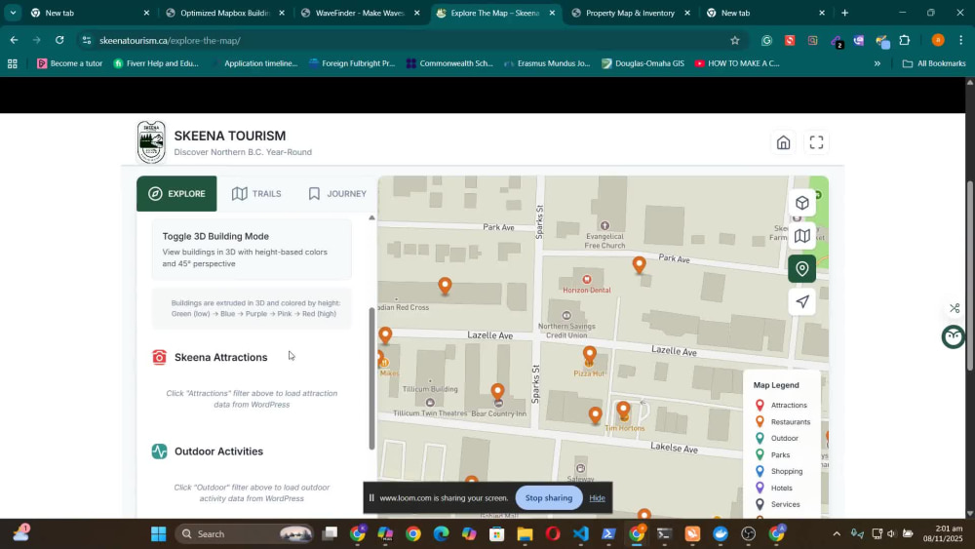Click the Restaurants legend entry

[x=782, y=422]
